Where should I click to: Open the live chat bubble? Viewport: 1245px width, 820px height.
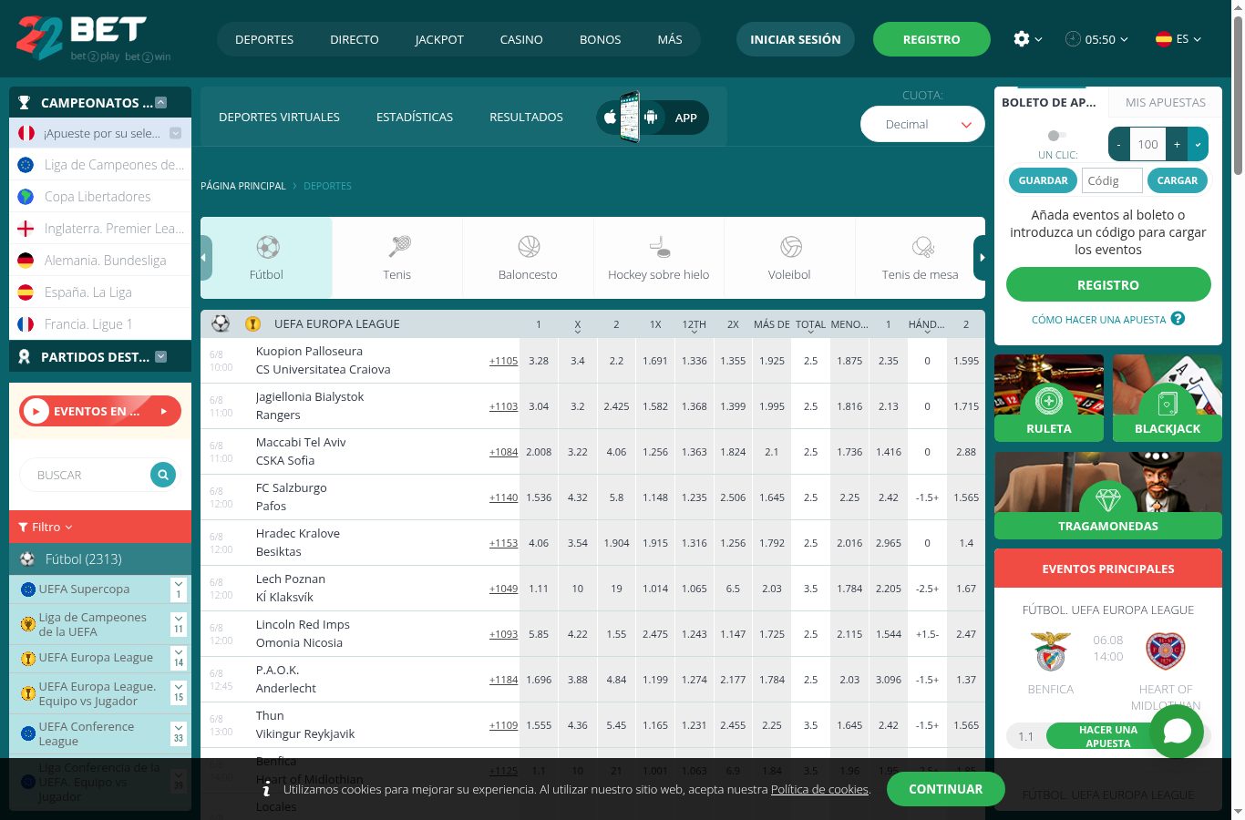1177,731
